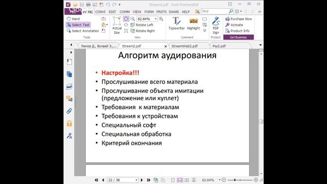Go to the next page
Image resolution: width=327 pixels, height=184 pixels.
pyautogui.click(x=142, y=180)
